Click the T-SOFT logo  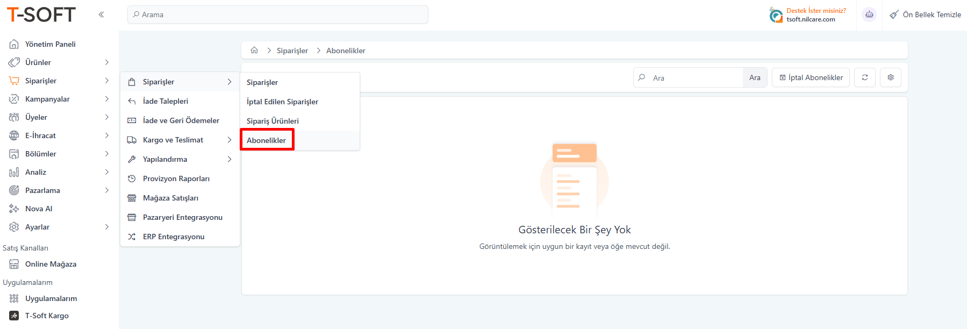41,15
